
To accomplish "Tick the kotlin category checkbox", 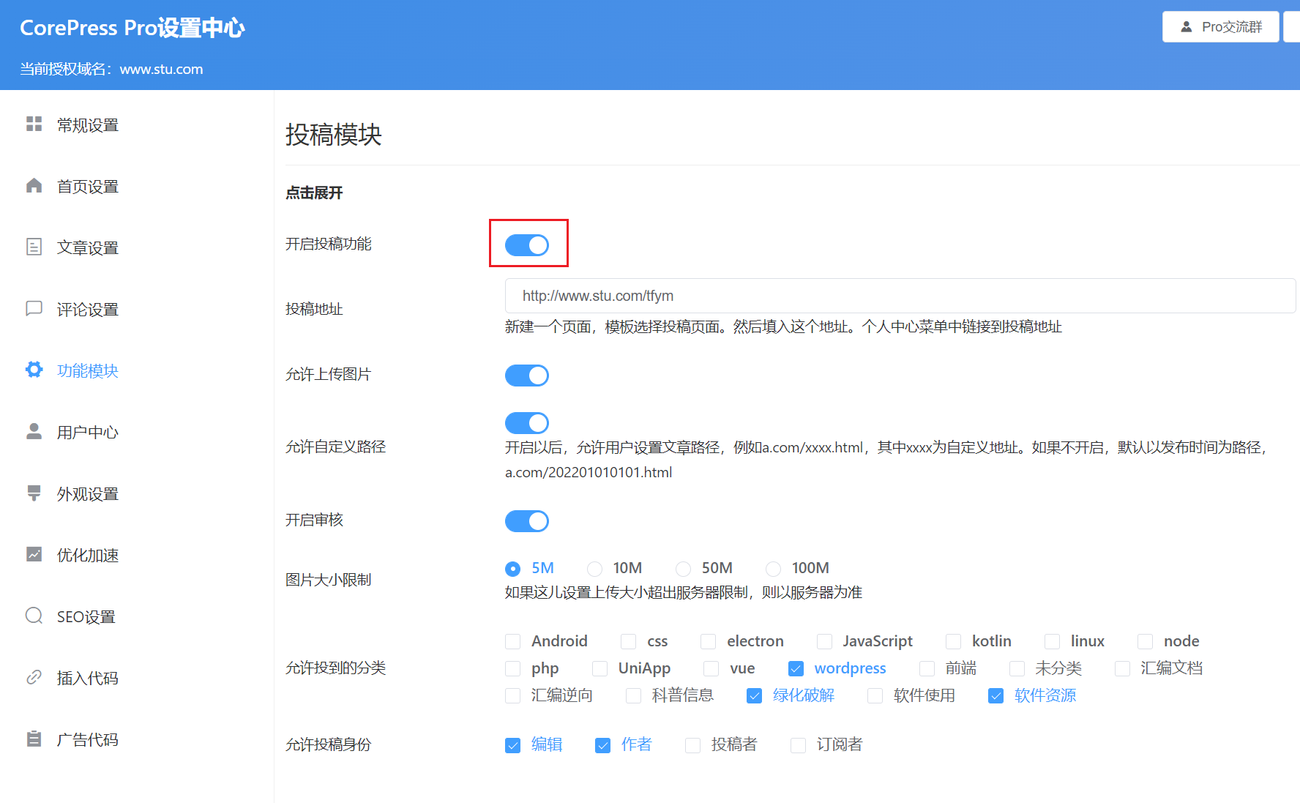I will [953, 642].
